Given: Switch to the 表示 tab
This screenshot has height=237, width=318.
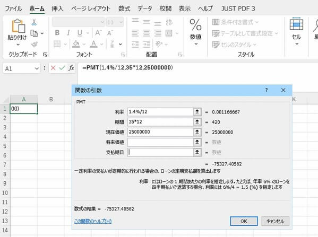Looking at the screenshot, I should pos(185,8).
